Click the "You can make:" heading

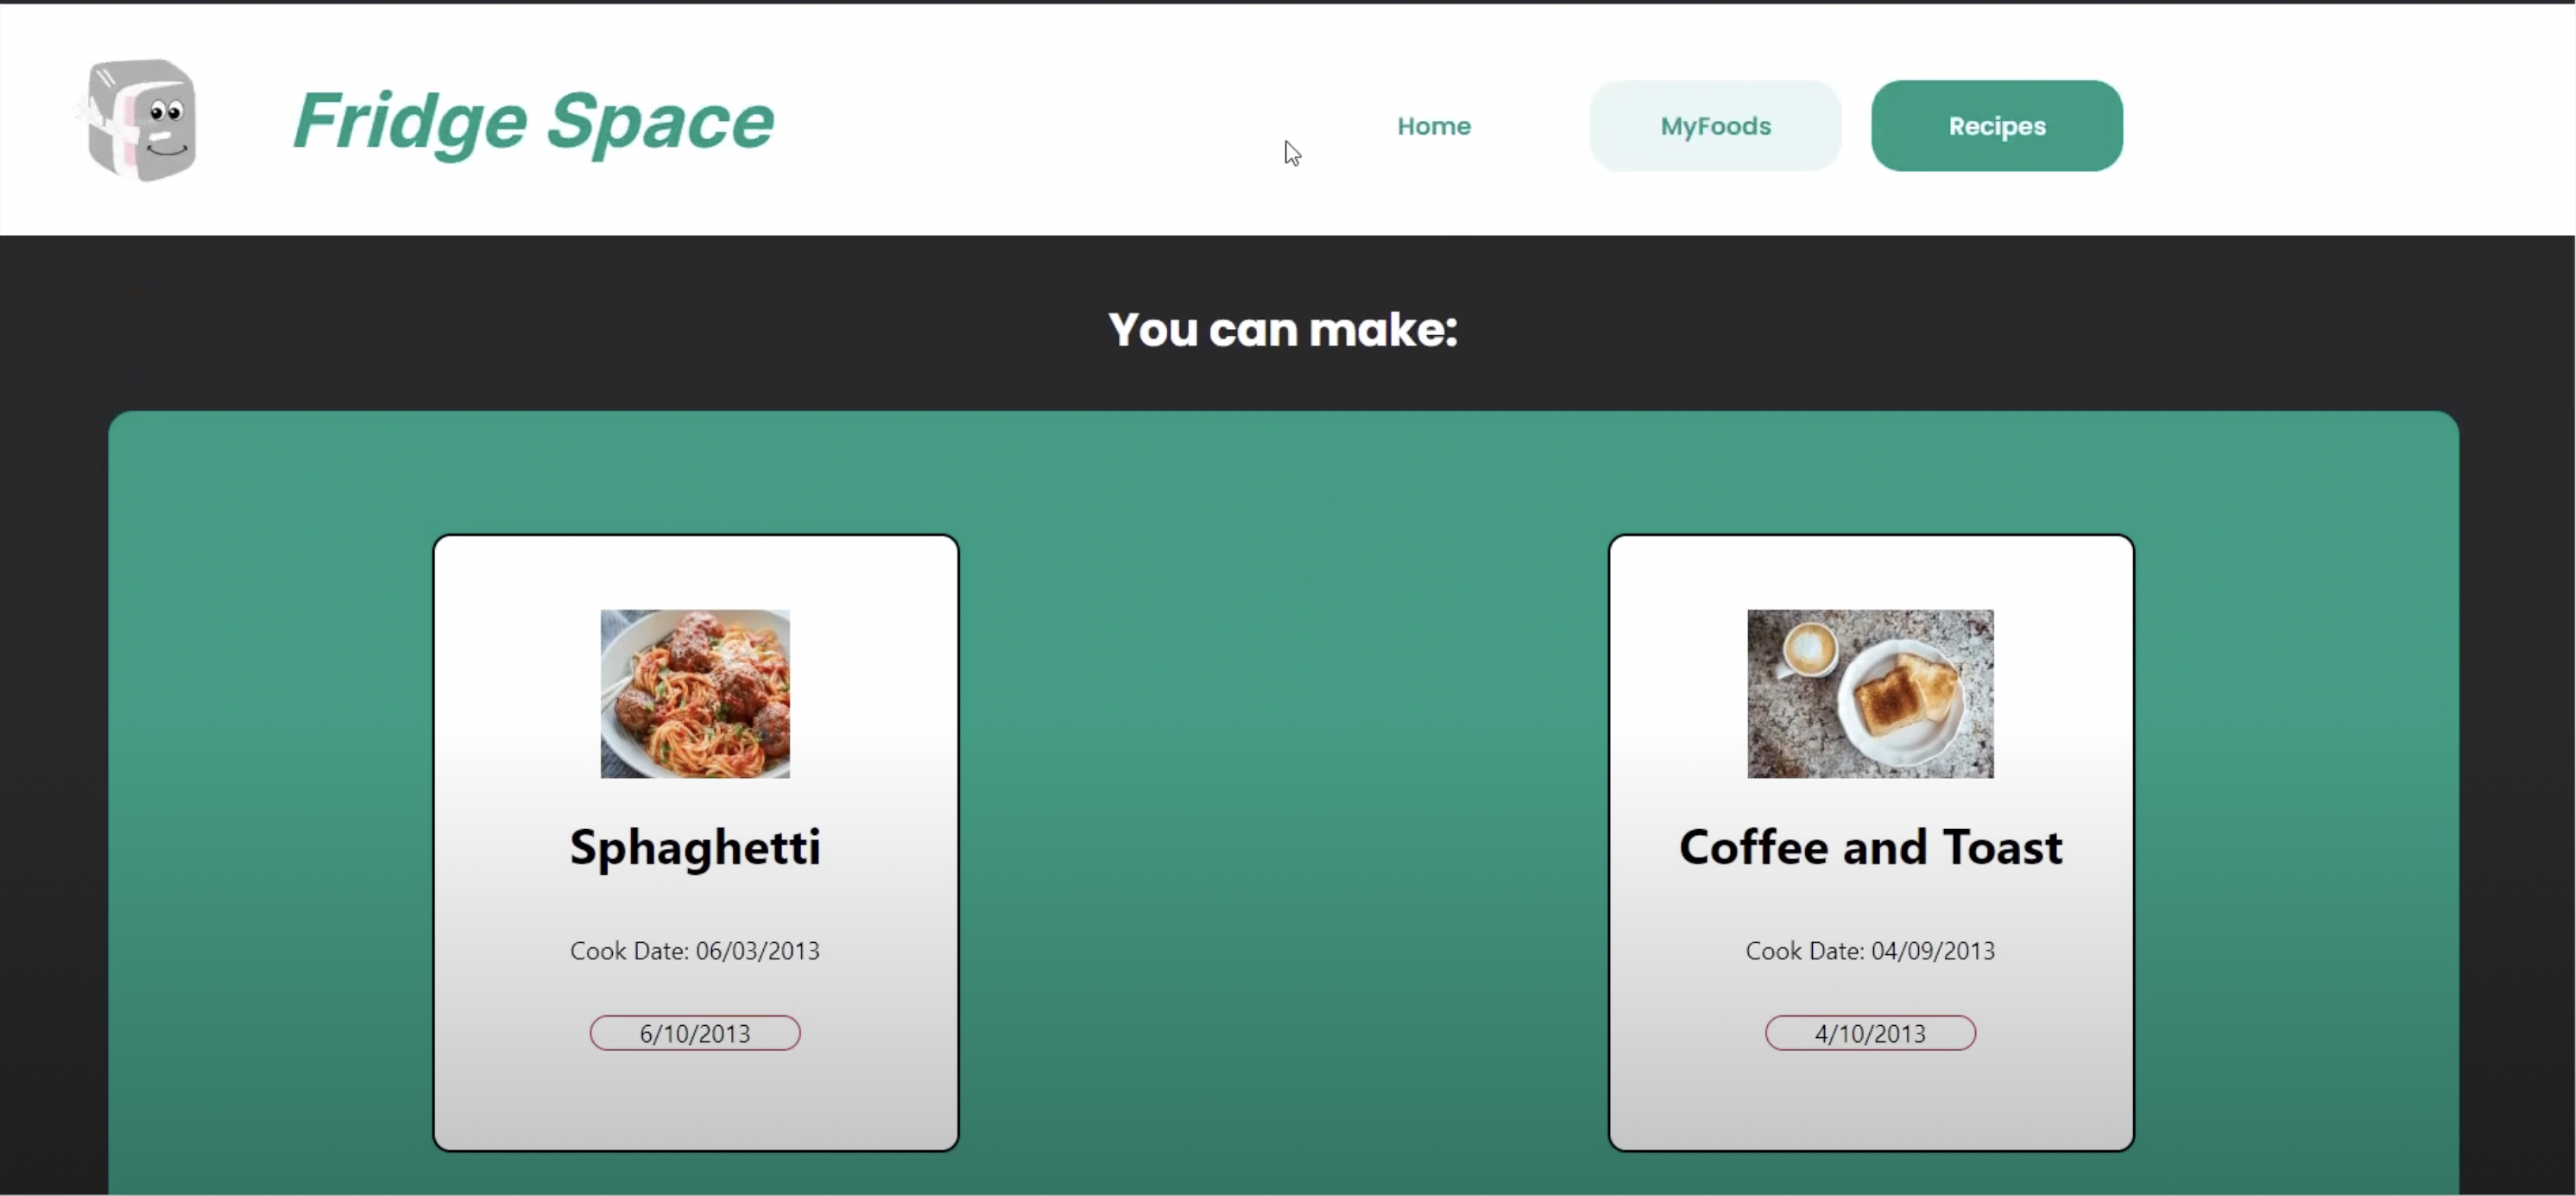pos(1283,330)
